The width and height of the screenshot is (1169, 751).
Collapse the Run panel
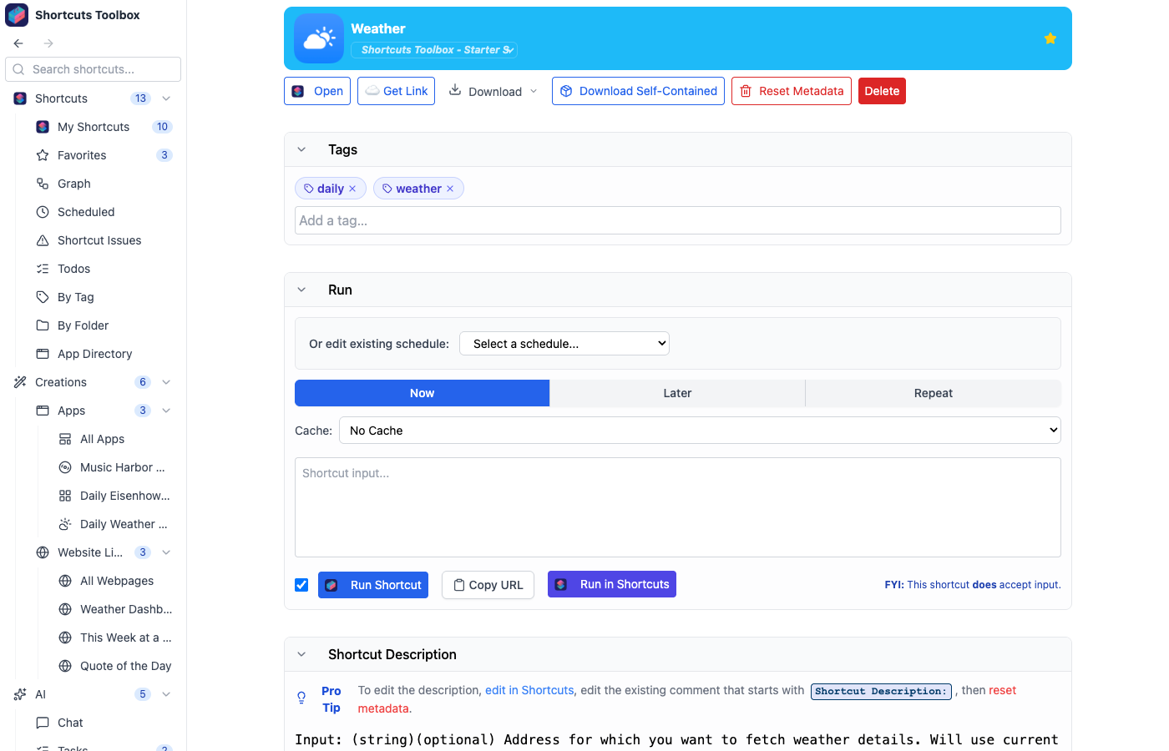click(301, 290)
